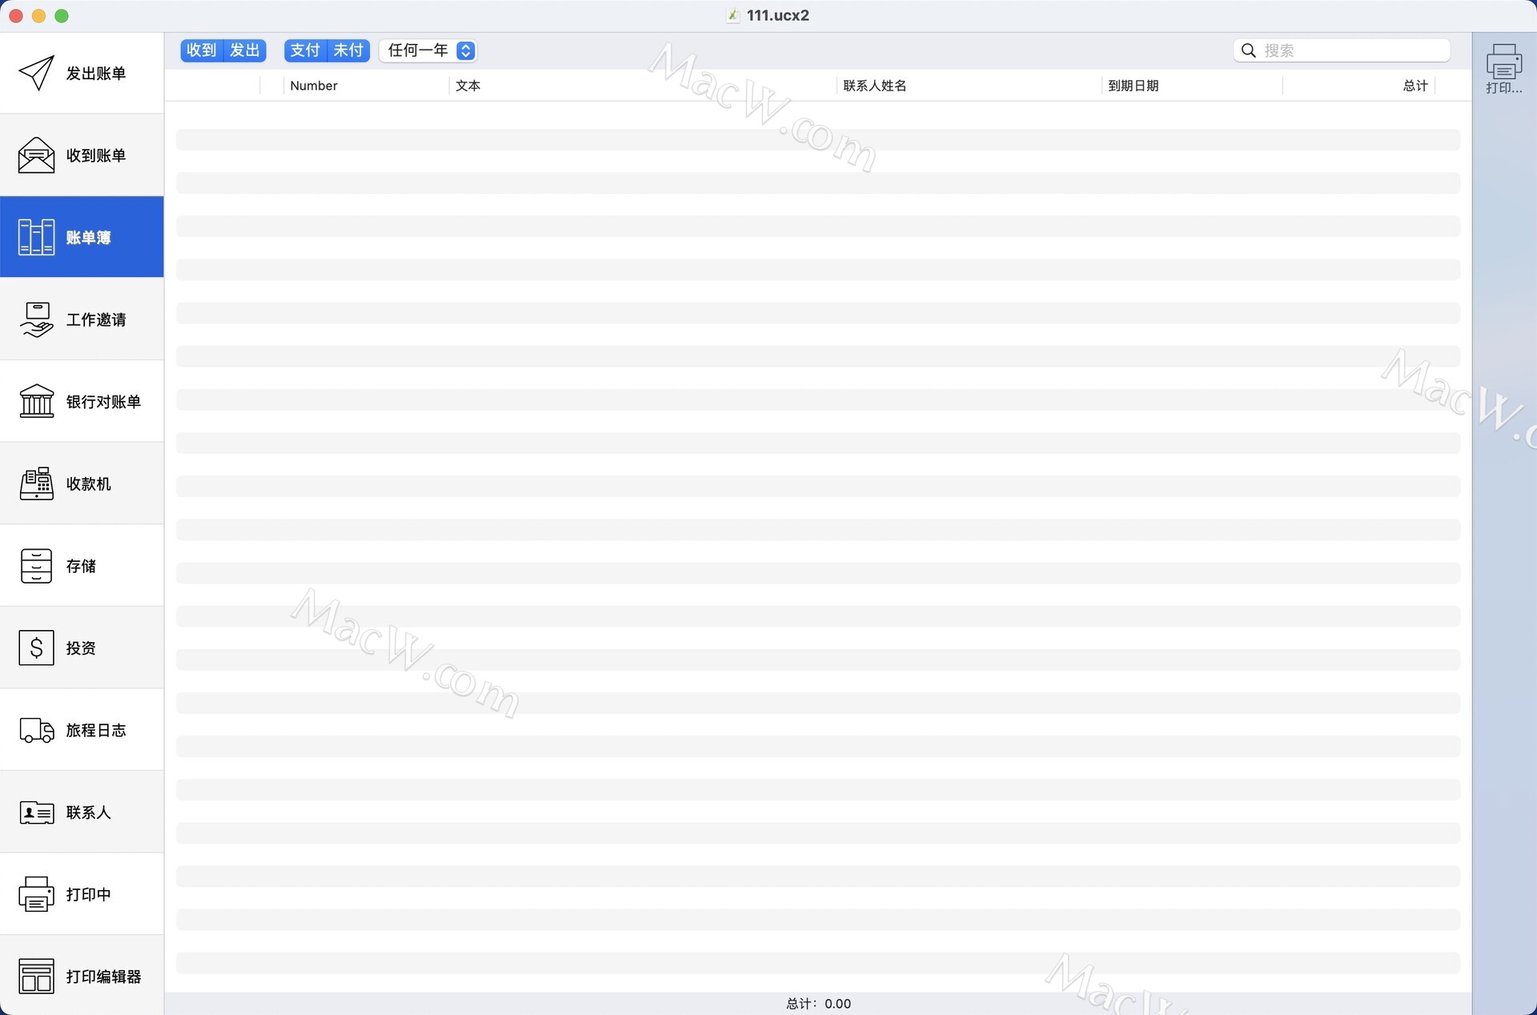Open the 任何一年 year dropdown
The height and width of the screenshot is (1015, 1537).
point(427,50)
